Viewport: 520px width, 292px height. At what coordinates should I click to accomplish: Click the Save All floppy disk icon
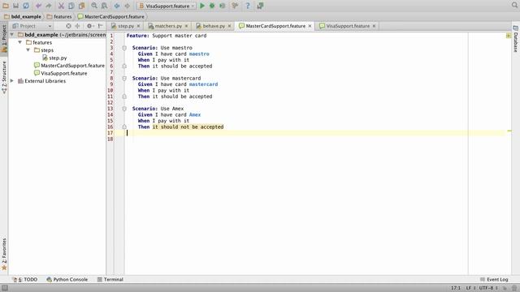[x=15, y=6]
